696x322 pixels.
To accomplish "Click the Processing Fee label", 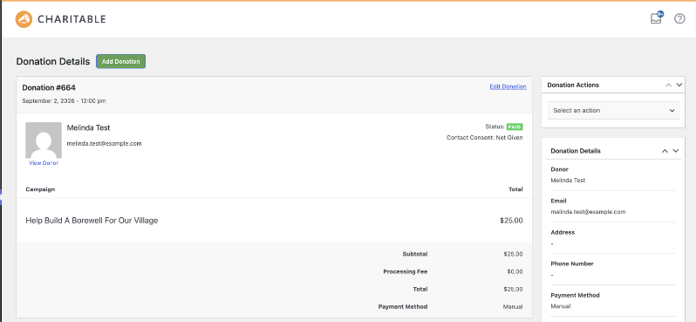I will (x=406, y=271).
